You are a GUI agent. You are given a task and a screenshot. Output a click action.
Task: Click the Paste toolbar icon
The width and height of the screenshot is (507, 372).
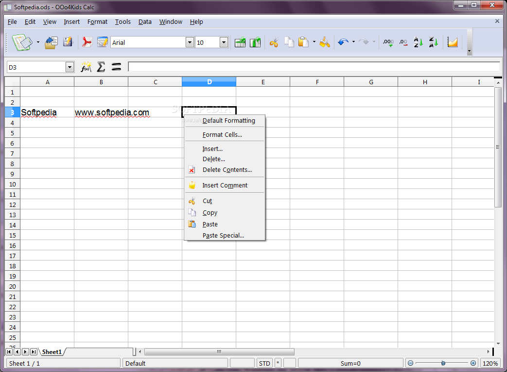(x=303, y=42)
